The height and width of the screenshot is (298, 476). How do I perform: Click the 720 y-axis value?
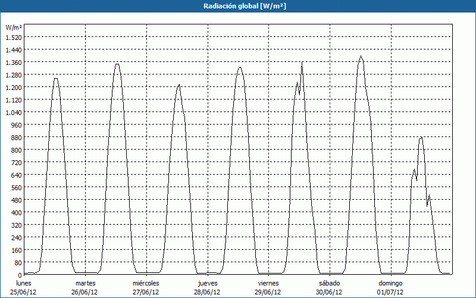[17, 162]
